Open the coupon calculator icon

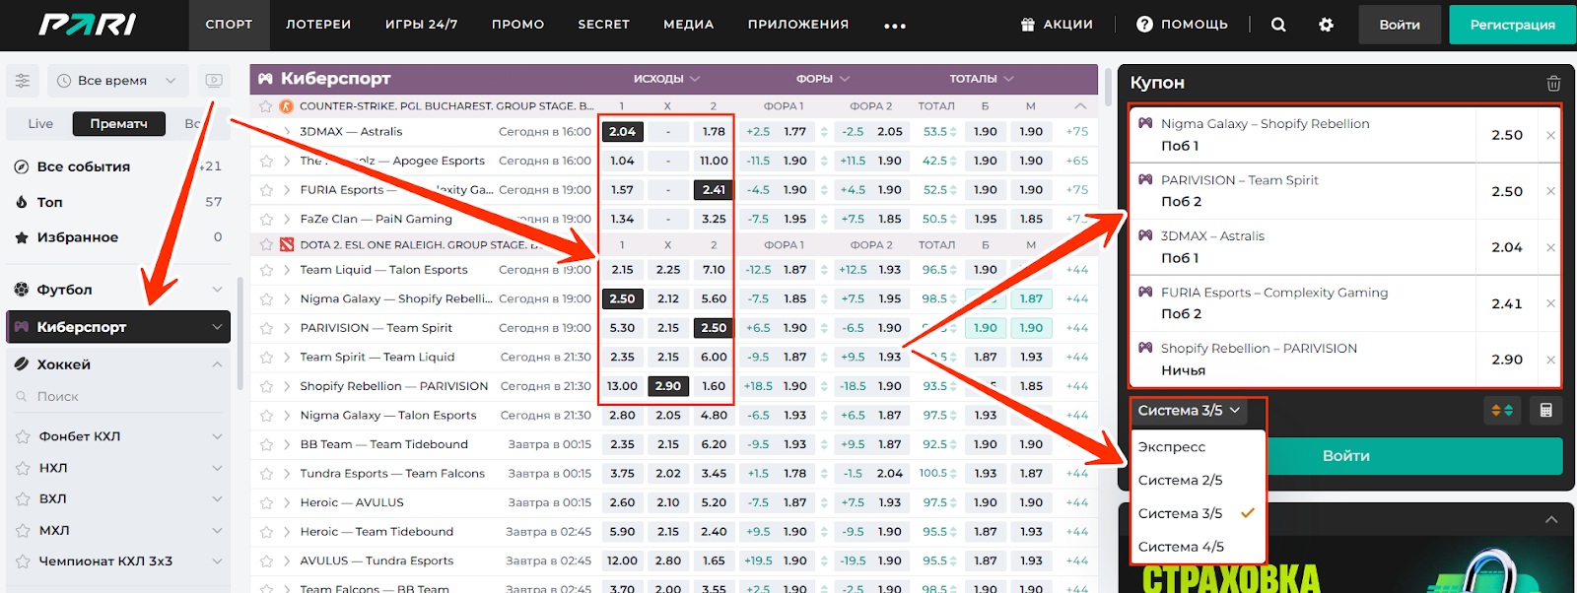click(x=1545, y=410)
